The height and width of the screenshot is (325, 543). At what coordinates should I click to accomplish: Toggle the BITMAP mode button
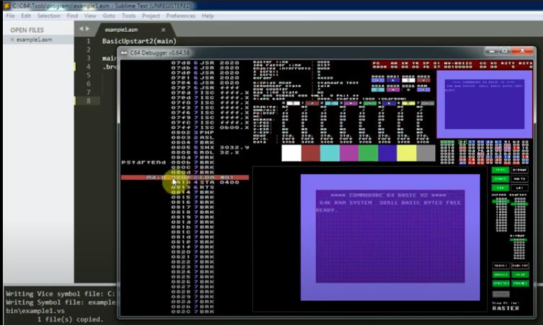point(520,170)
